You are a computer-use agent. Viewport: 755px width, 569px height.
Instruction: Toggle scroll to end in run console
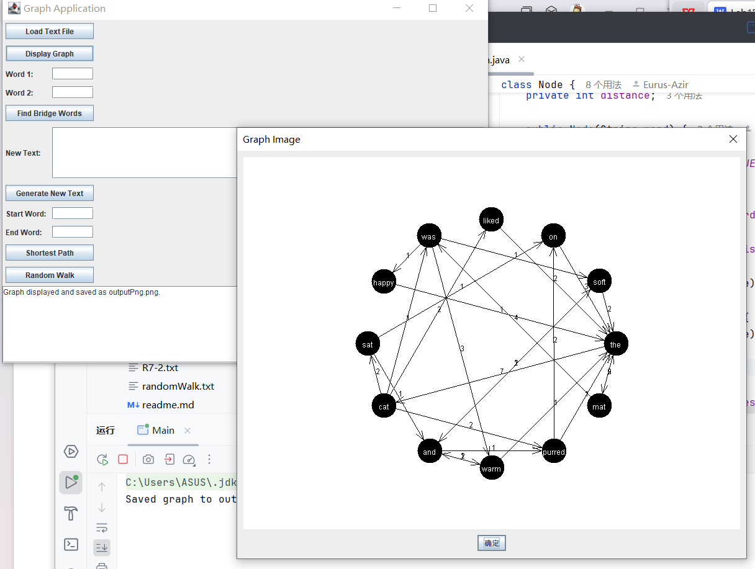(102, 547)
